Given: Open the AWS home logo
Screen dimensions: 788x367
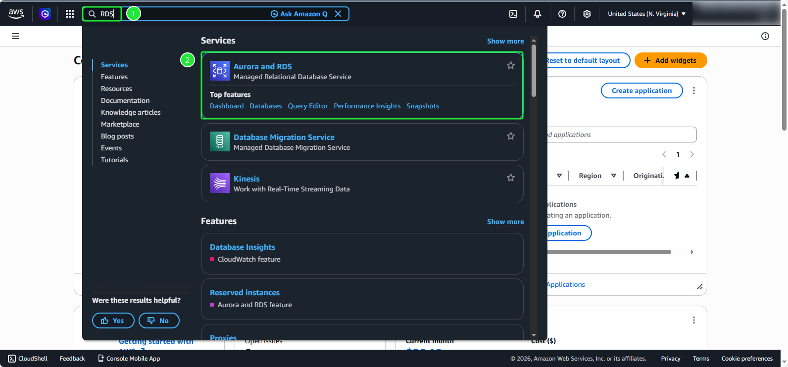Looking at the screenshot, I should pyautogui.click(x=16, y=14).
